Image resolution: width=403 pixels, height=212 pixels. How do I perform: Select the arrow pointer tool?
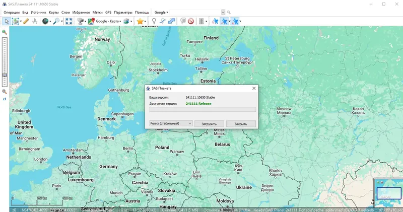7,21
